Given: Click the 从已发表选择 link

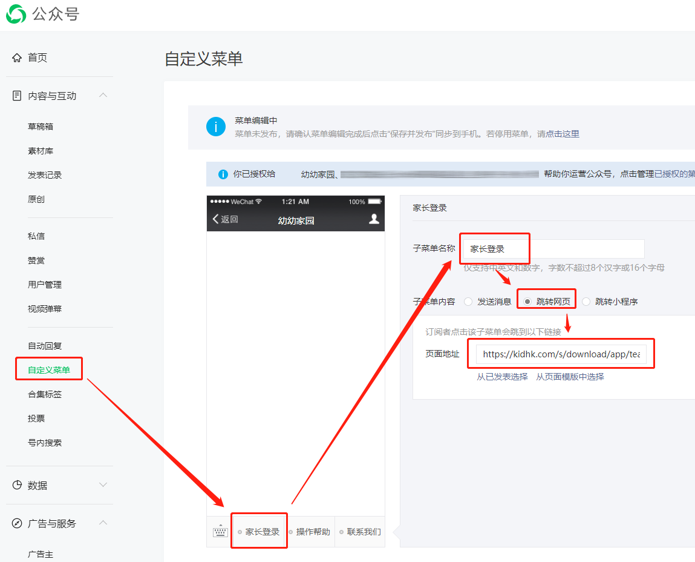Looking at the screenshot, I should pyautogui.click(x=502, y=377).
